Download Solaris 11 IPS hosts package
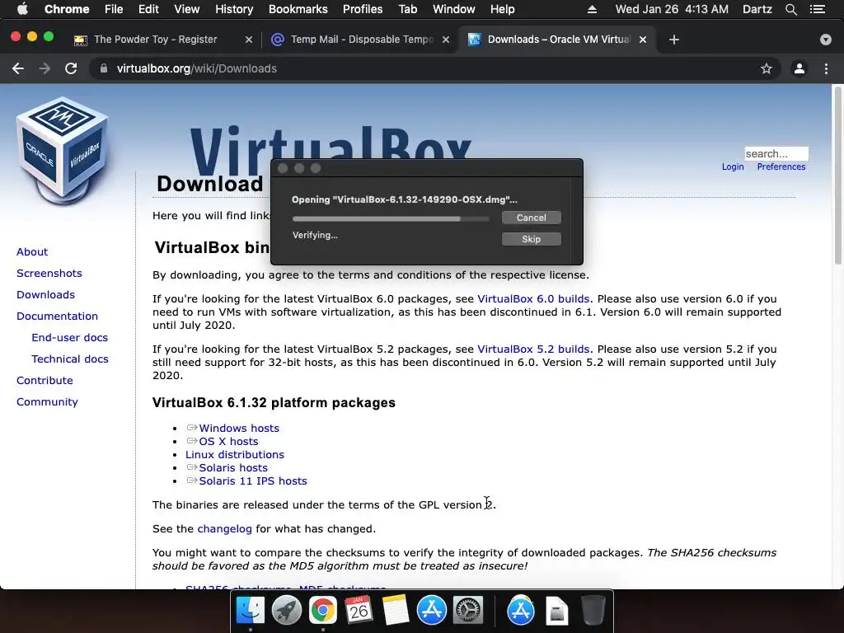The image size is (844, 633). [253, 481]
